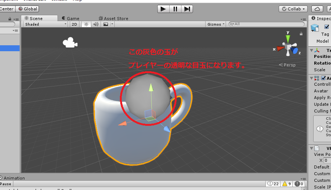This screenshot has height=190, width=331.
Task: Toggle handle rotation using Global button
Action: 27,9
